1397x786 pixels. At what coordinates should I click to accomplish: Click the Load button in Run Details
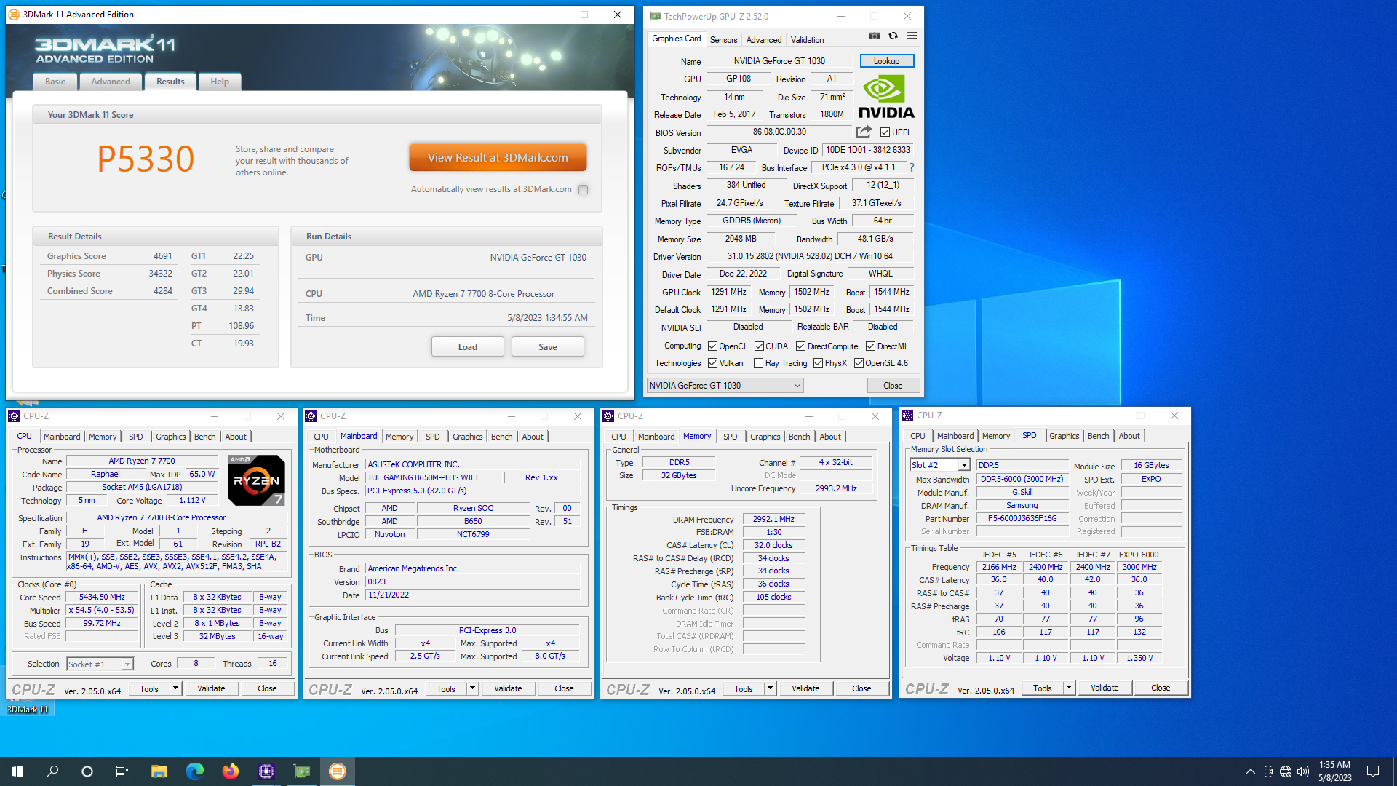[x=467, y=347]
